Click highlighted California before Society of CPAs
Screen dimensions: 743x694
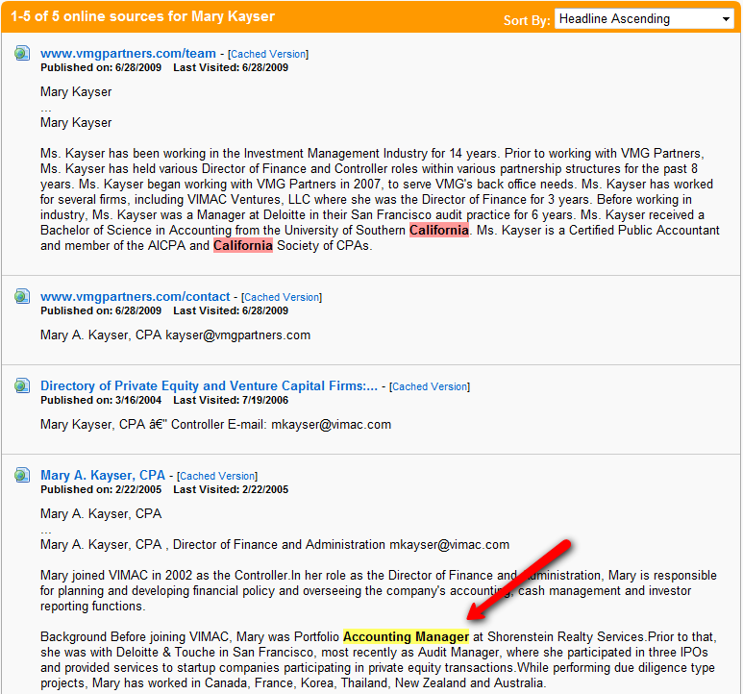pyautogui.click(x=243, y=245)
